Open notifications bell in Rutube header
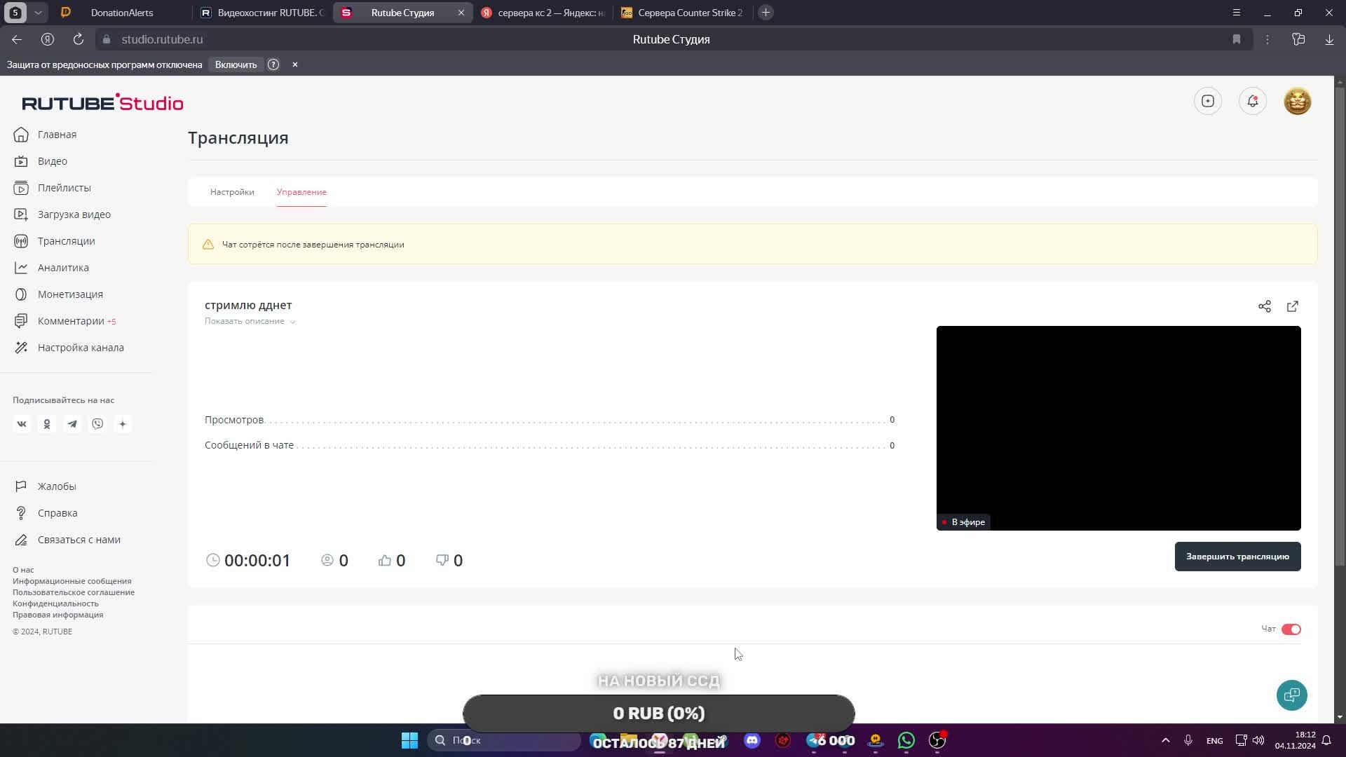1346x757 pixels. [1253, 102]
